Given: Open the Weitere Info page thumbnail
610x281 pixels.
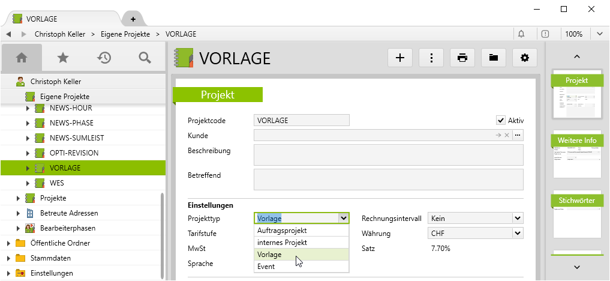Looking at the screenshot, I should (577, 155).
